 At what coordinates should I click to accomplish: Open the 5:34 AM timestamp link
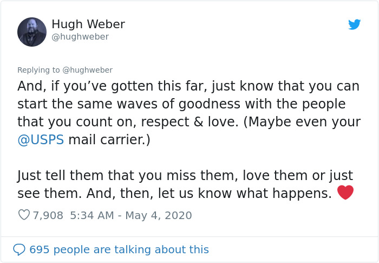click(92, 215)
